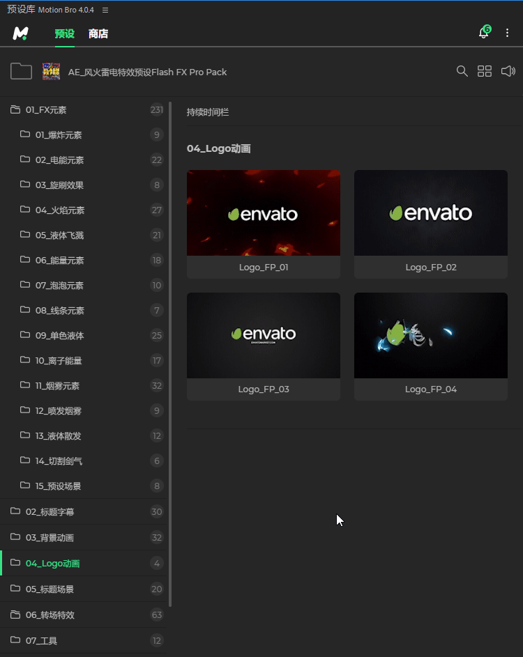This screenshot has width=523, height=657.
Task: Expand the 06_转场特效 folder
Action: click(x=84, y=615)
